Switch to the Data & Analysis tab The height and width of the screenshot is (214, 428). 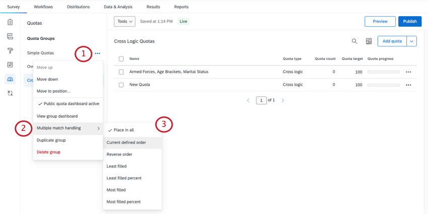(118, 7)
